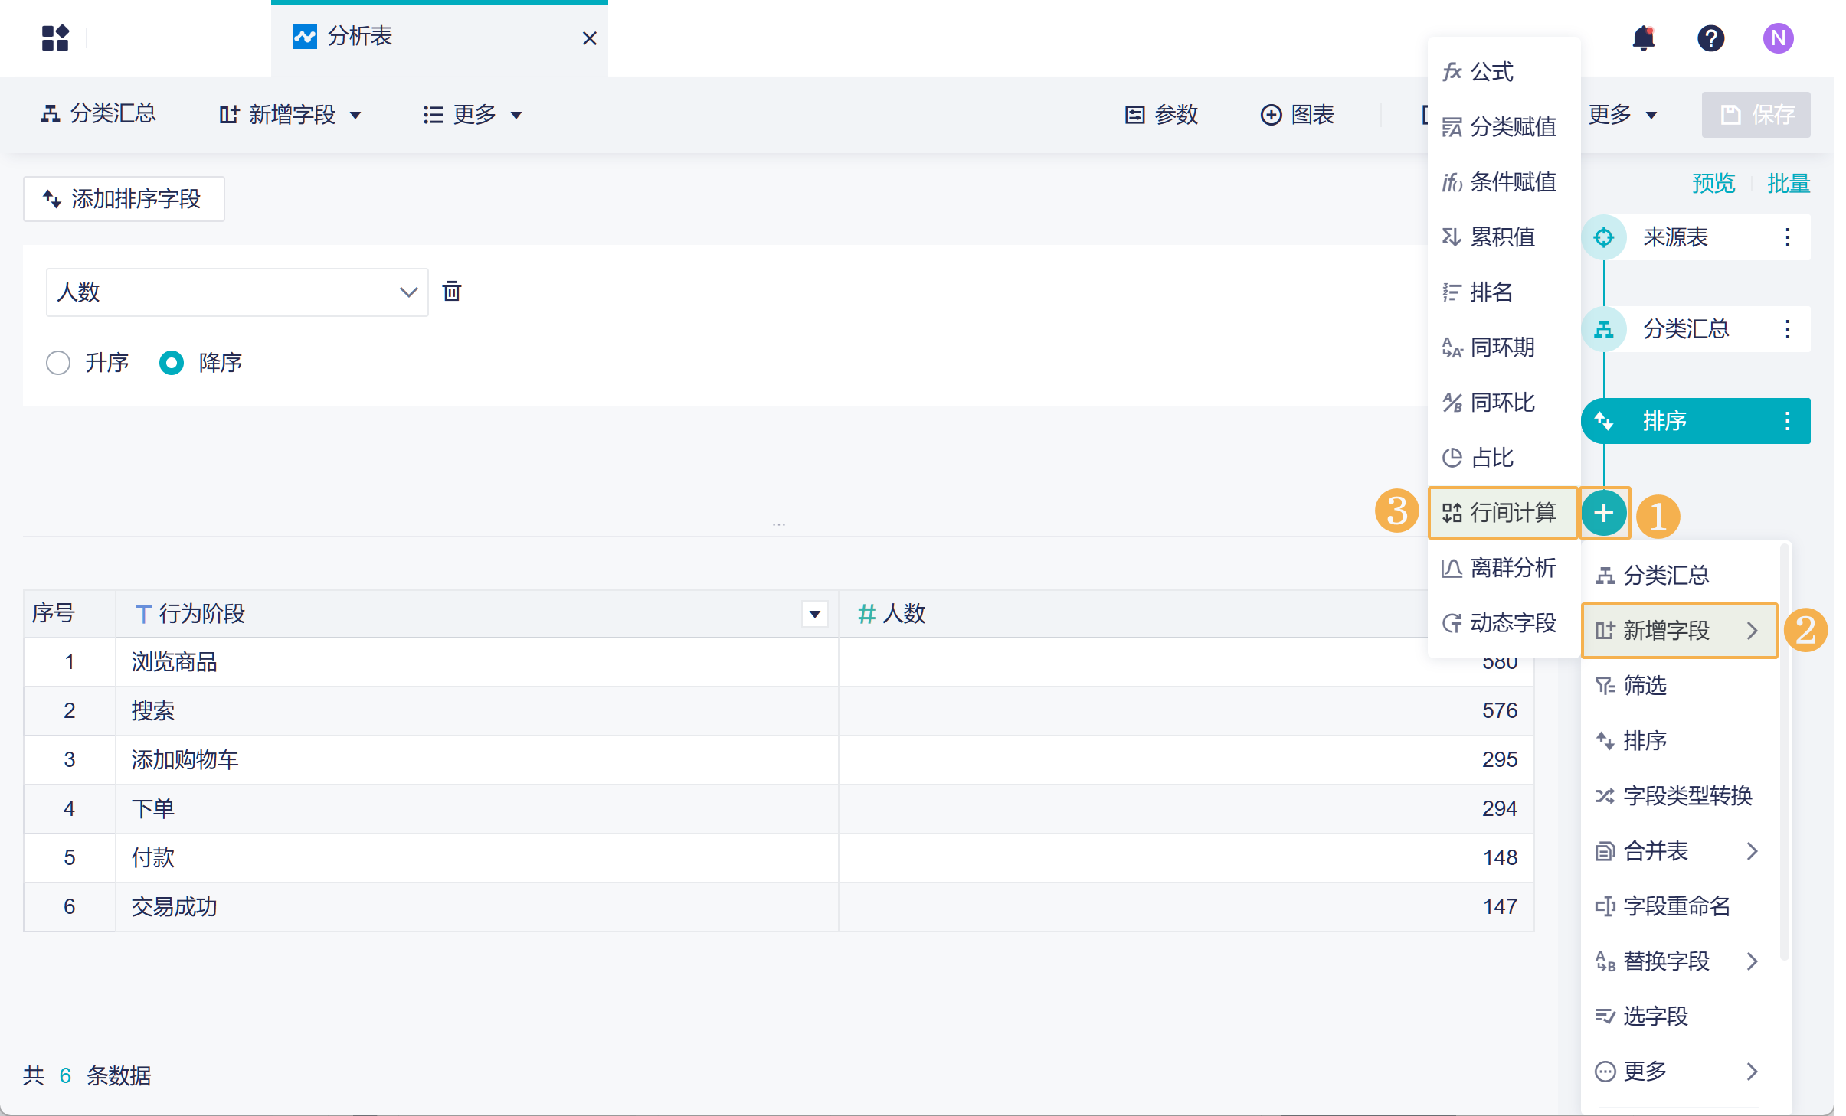Switch to the 分析表 tab

pos(360,37)
